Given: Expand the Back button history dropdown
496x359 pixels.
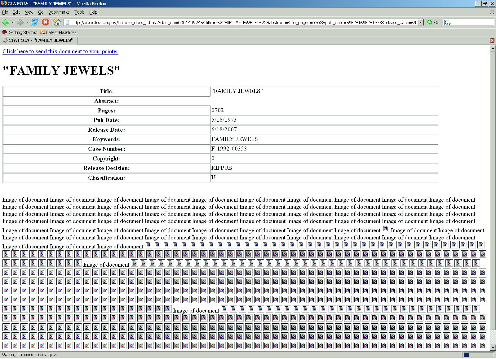Looking at the screenshot, I should 13,22.
